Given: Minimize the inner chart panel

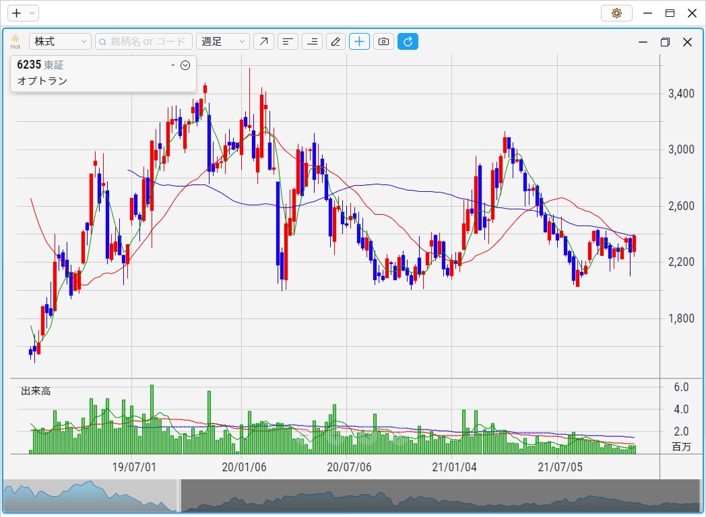Looking at the screenshot, I should [x=643, y=42].
